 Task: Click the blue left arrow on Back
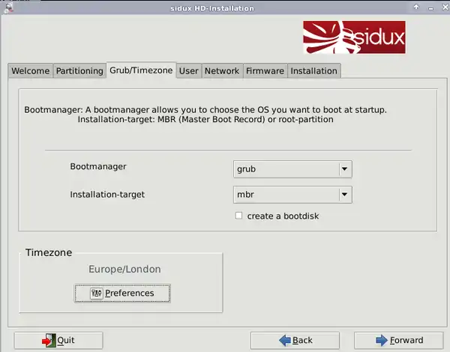(x=284, y=340)
